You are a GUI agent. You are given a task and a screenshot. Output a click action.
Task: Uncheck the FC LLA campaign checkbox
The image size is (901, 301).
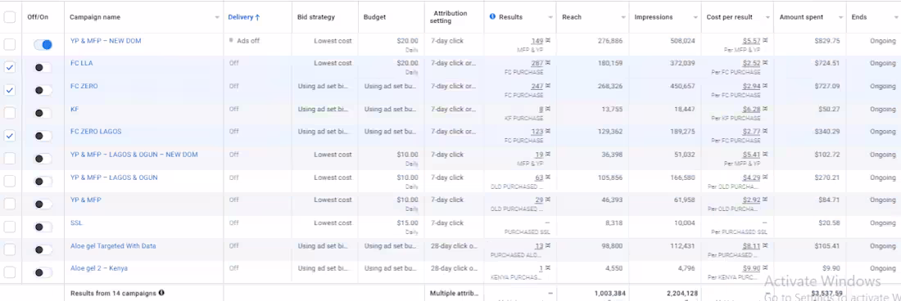[x=10, y=67]
